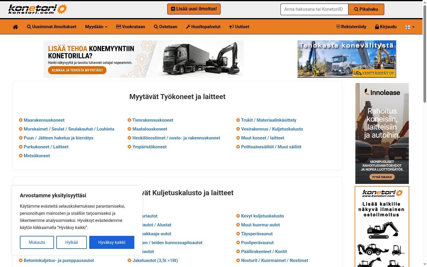The height and width of the screenshot is (267, 427).
Task: Open Polttoainesäiliöt / Muut säiliöt link
Action: (x=271, y=147)
